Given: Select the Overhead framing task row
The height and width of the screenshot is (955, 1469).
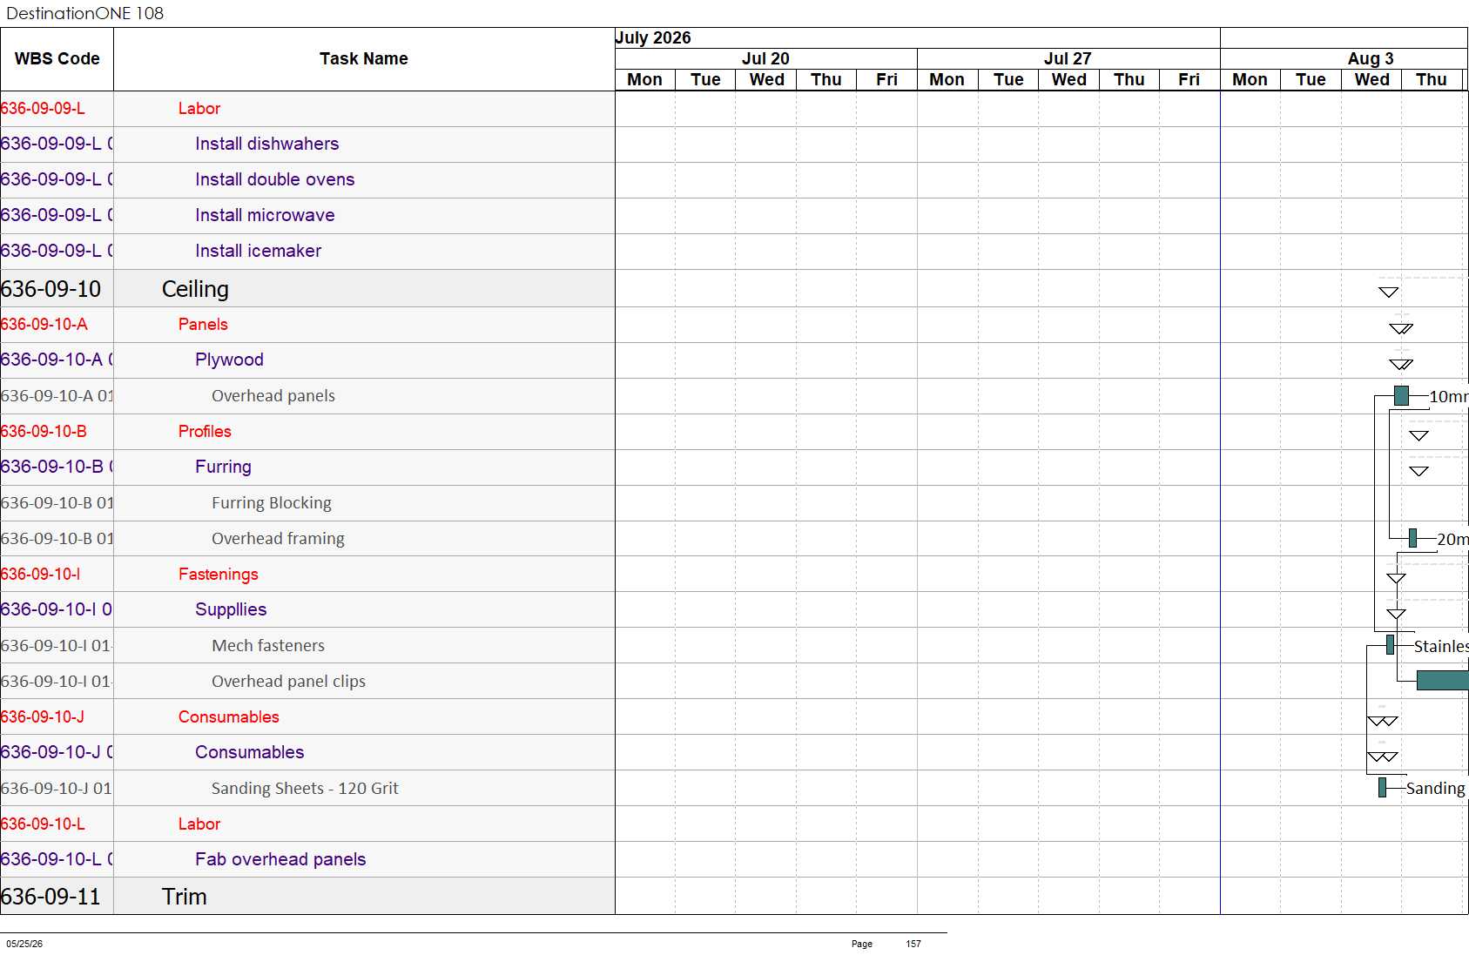Looking at the screenshot, I should pyautogui.click(x=307, y=539).
